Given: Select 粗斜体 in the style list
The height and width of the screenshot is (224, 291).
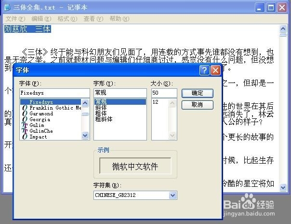Looking at the screenshot, I should pyautogui.click(x=120, y=119).
